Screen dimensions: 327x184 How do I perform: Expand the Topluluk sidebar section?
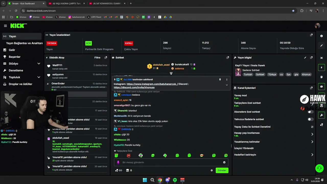pyautogui.click(x=39, y=77)
